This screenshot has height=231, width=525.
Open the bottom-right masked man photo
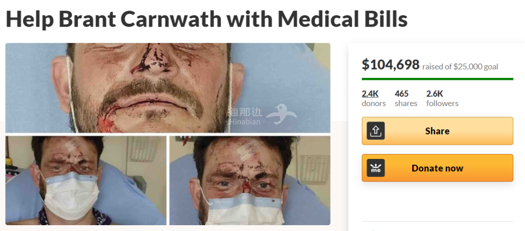click(250, 180)
